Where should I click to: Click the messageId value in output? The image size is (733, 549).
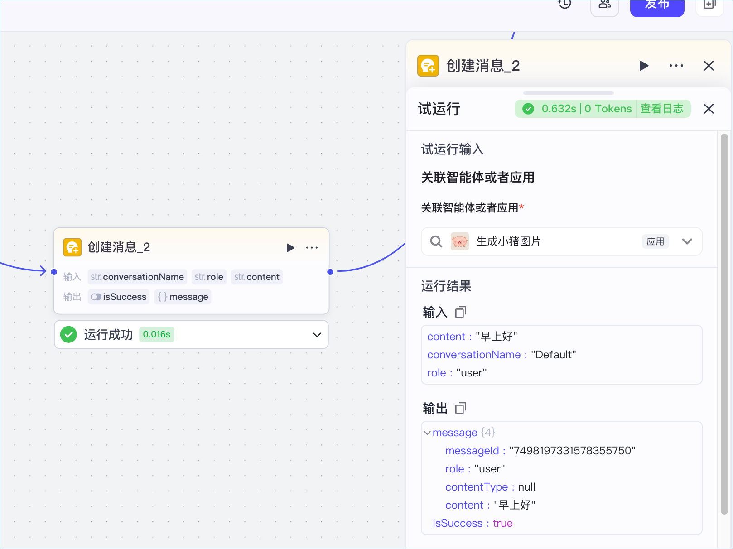[572, 451]
